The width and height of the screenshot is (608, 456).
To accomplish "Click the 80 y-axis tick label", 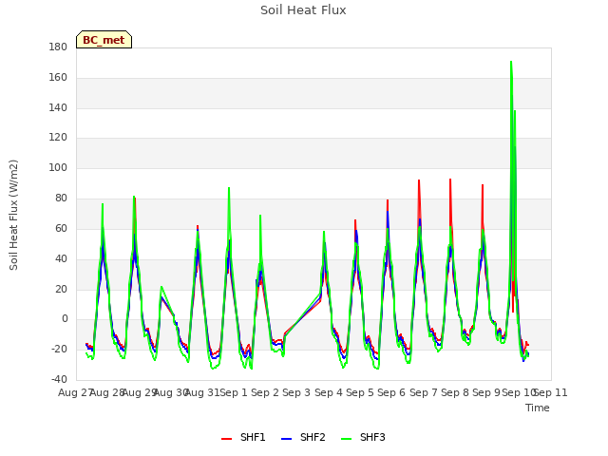I will click(61, 199).
